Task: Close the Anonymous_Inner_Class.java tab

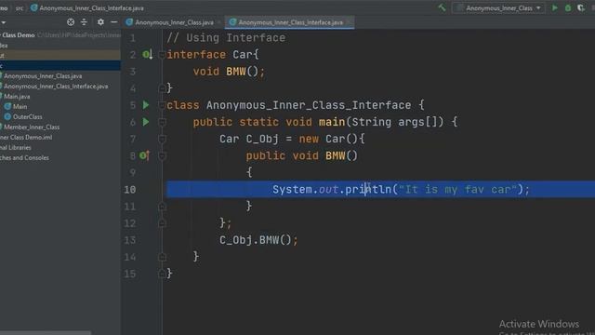Action: (219, 22)
